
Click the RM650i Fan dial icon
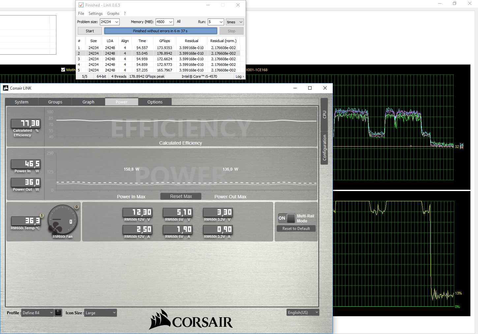63,220
